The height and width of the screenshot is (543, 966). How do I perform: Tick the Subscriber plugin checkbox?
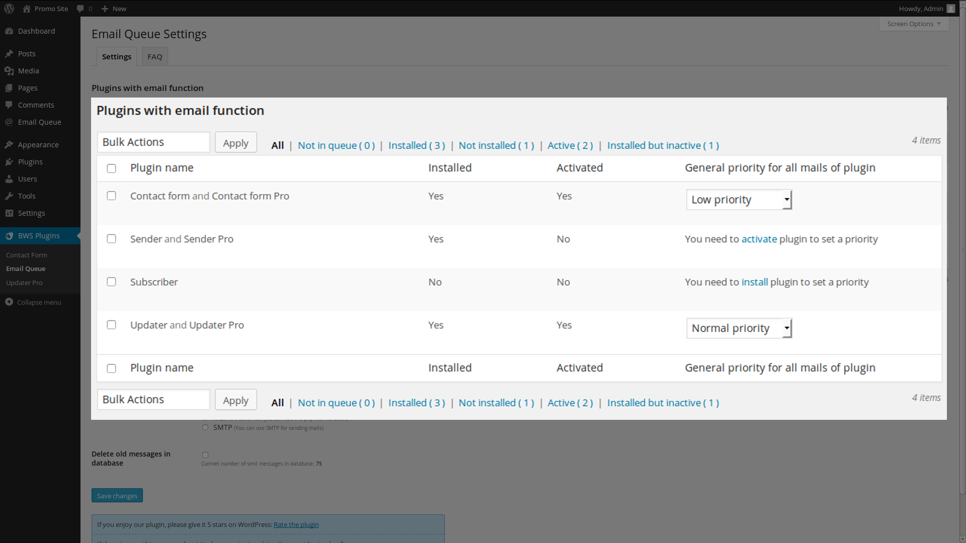pos(112,282)
